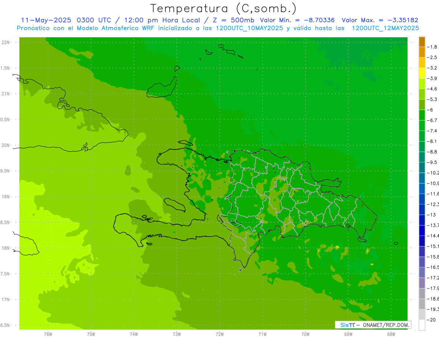Click the '-20' legend value
Image resolution: width=439 pixels, height=339 pixels.
coord(431,320)
